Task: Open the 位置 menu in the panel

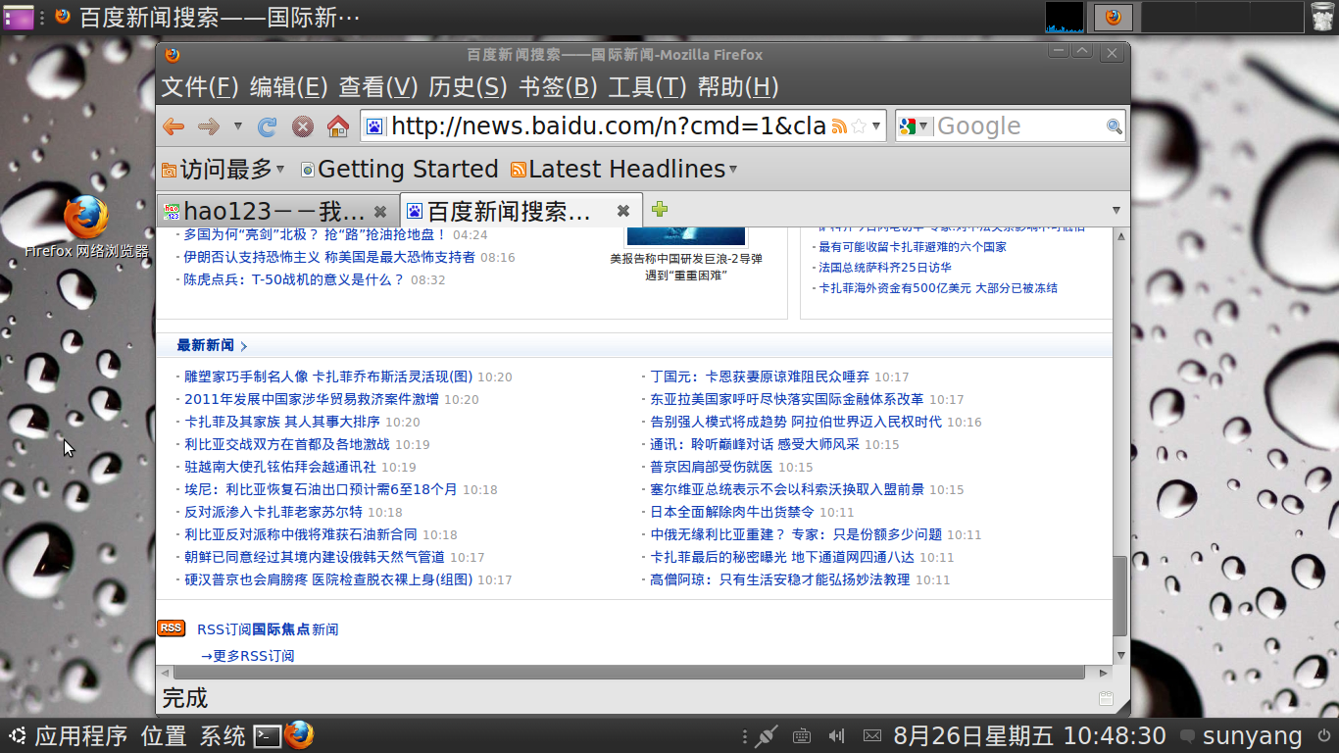Action: pyautogui.click(x=164, y=735)
